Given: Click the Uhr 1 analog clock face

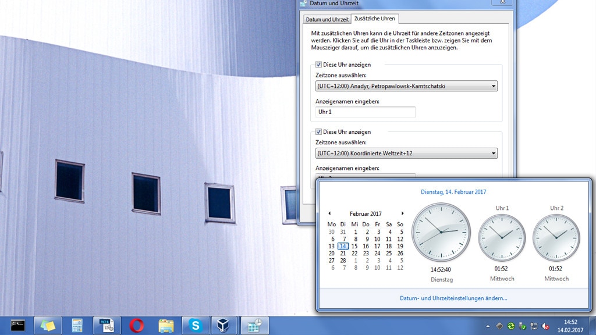Looking at the screenshot, I should [502, 238].
